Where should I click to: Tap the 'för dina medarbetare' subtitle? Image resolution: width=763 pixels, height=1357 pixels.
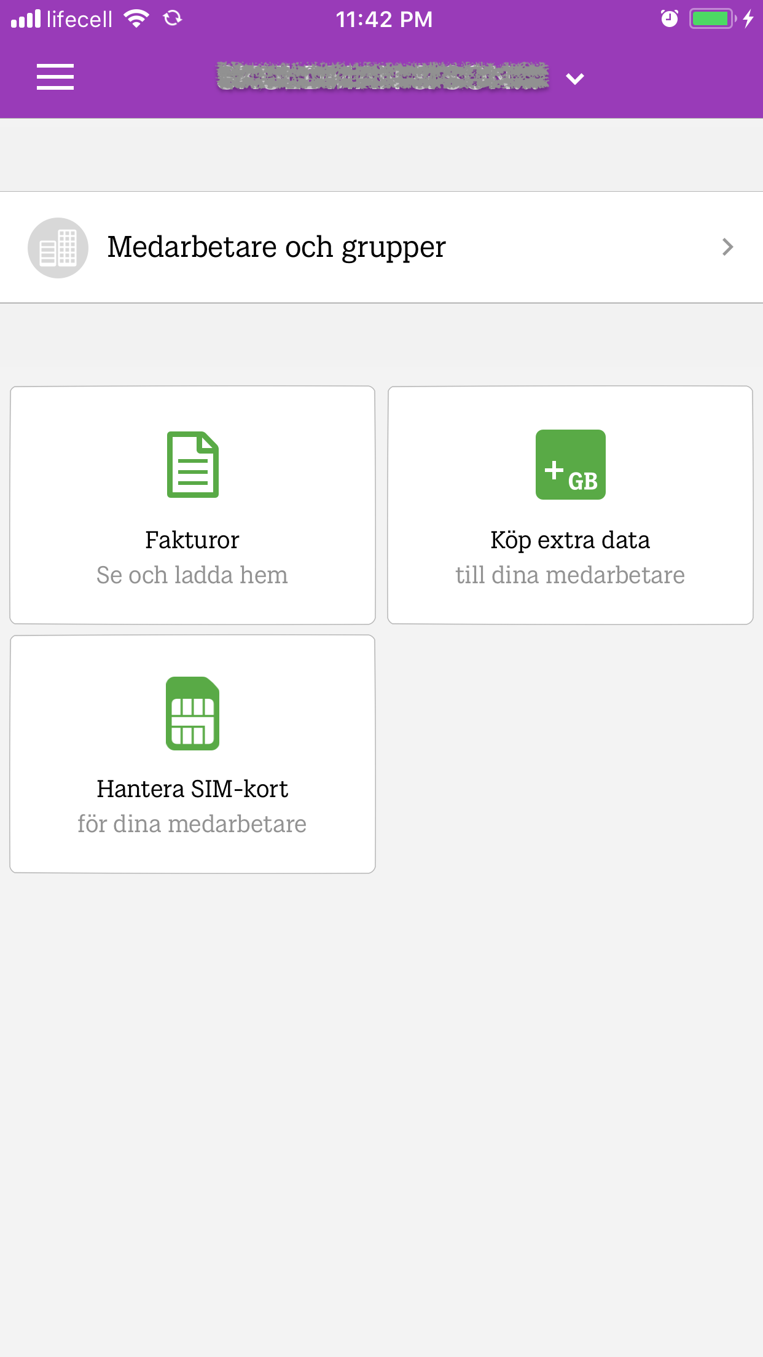pos(192,824)
